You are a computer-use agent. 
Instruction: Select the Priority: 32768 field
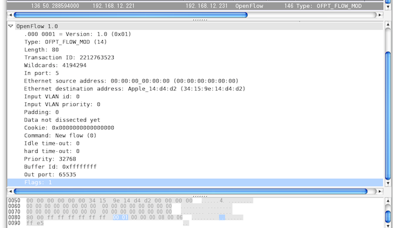coord(50,159)
